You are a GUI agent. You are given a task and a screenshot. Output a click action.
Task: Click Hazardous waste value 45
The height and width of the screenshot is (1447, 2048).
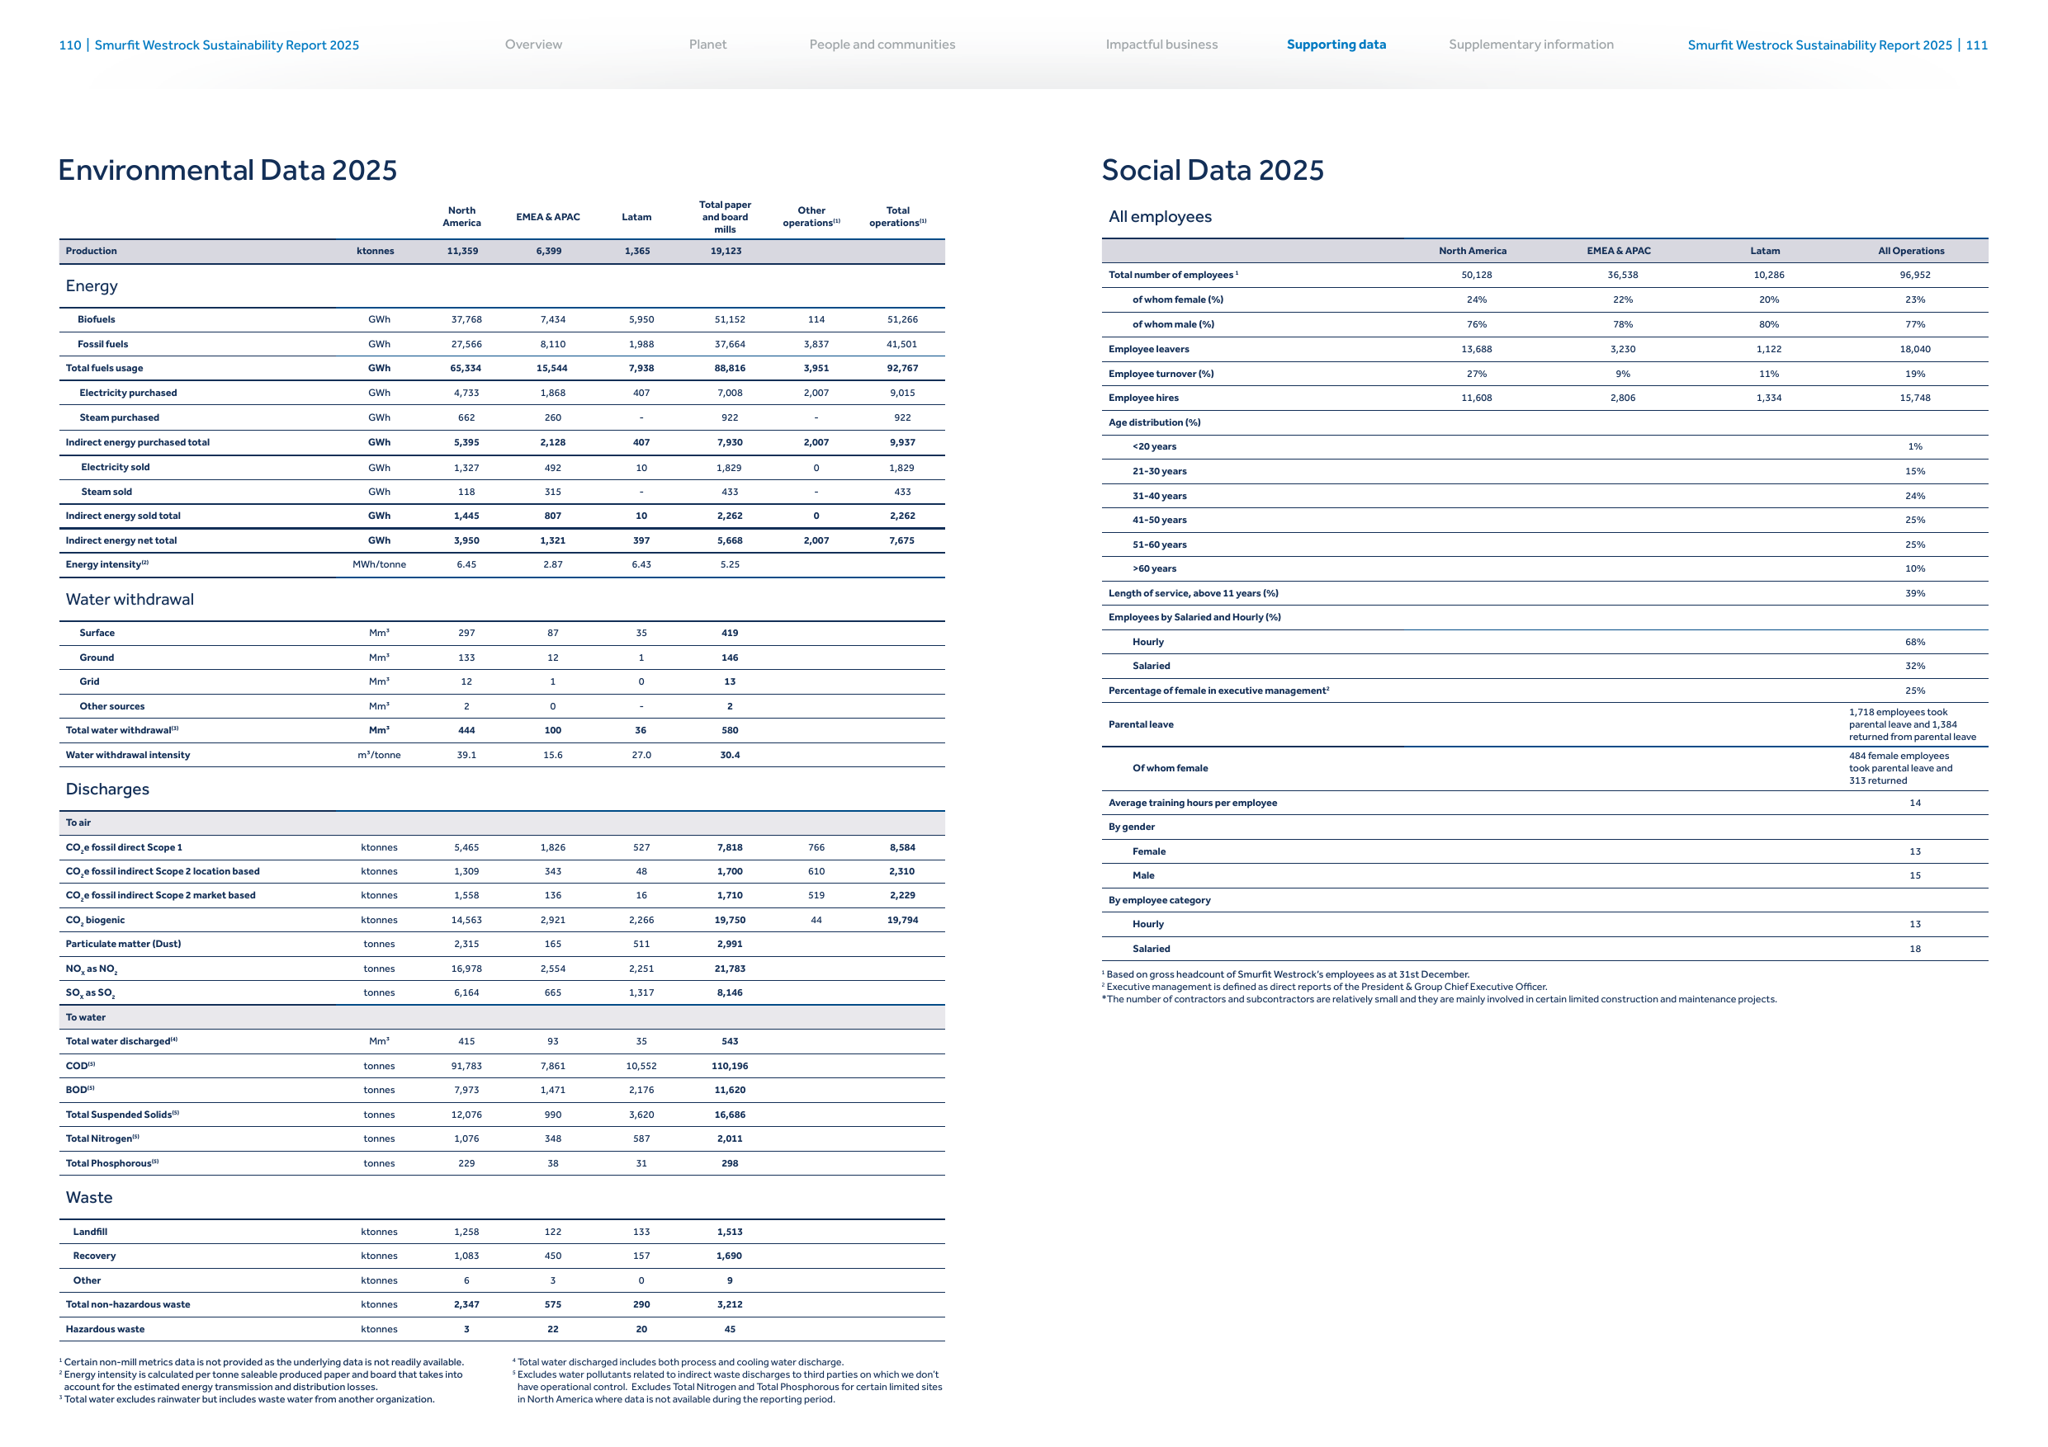tap(730, 1329)
